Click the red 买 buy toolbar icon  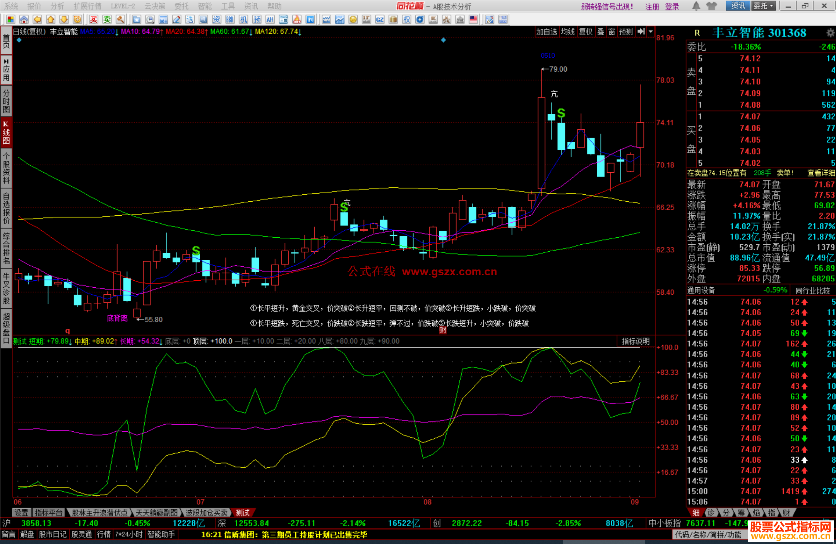[94, 20]
